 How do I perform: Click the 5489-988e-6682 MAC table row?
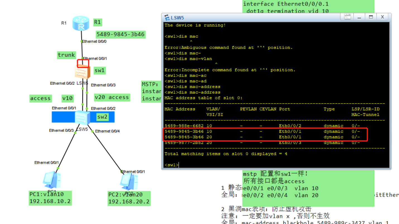coord(262,126)
